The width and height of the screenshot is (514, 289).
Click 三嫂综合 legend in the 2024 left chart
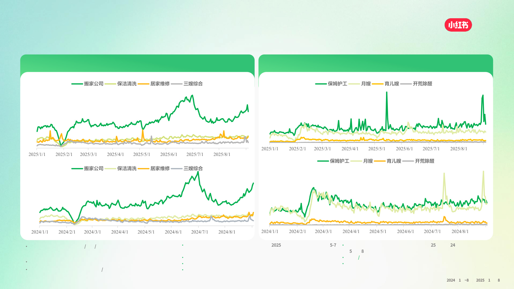tap(193, 169)
